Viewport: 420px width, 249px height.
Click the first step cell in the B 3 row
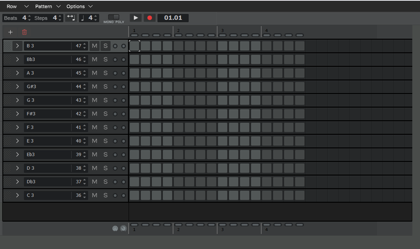(x=134, y=46)
